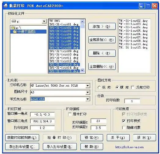This screenshot has width=160, height=154.
Task: Select YW1-31-1cut06.dwg in added files list
Action: click(133, 34)
